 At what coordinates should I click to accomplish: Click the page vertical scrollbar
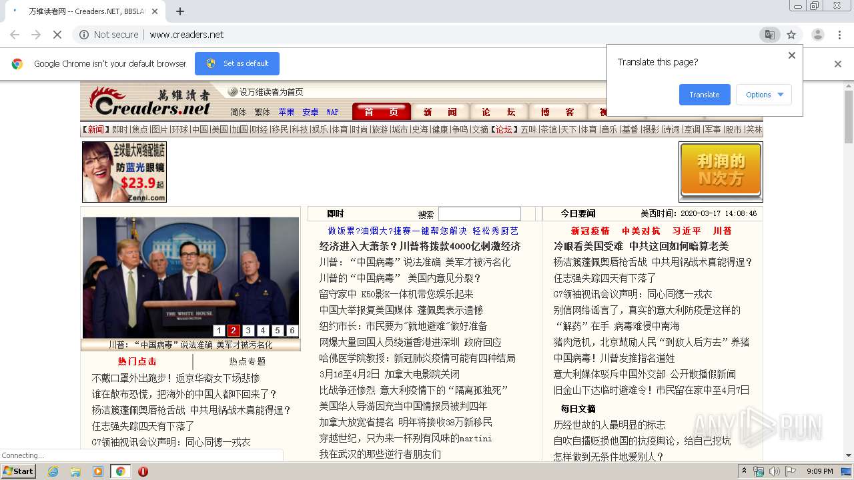point(848,117)
